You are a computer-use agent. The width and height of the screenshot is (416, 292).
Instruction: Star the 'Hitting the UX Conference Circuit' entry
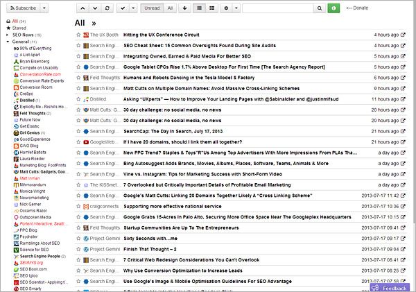[78, 34]
